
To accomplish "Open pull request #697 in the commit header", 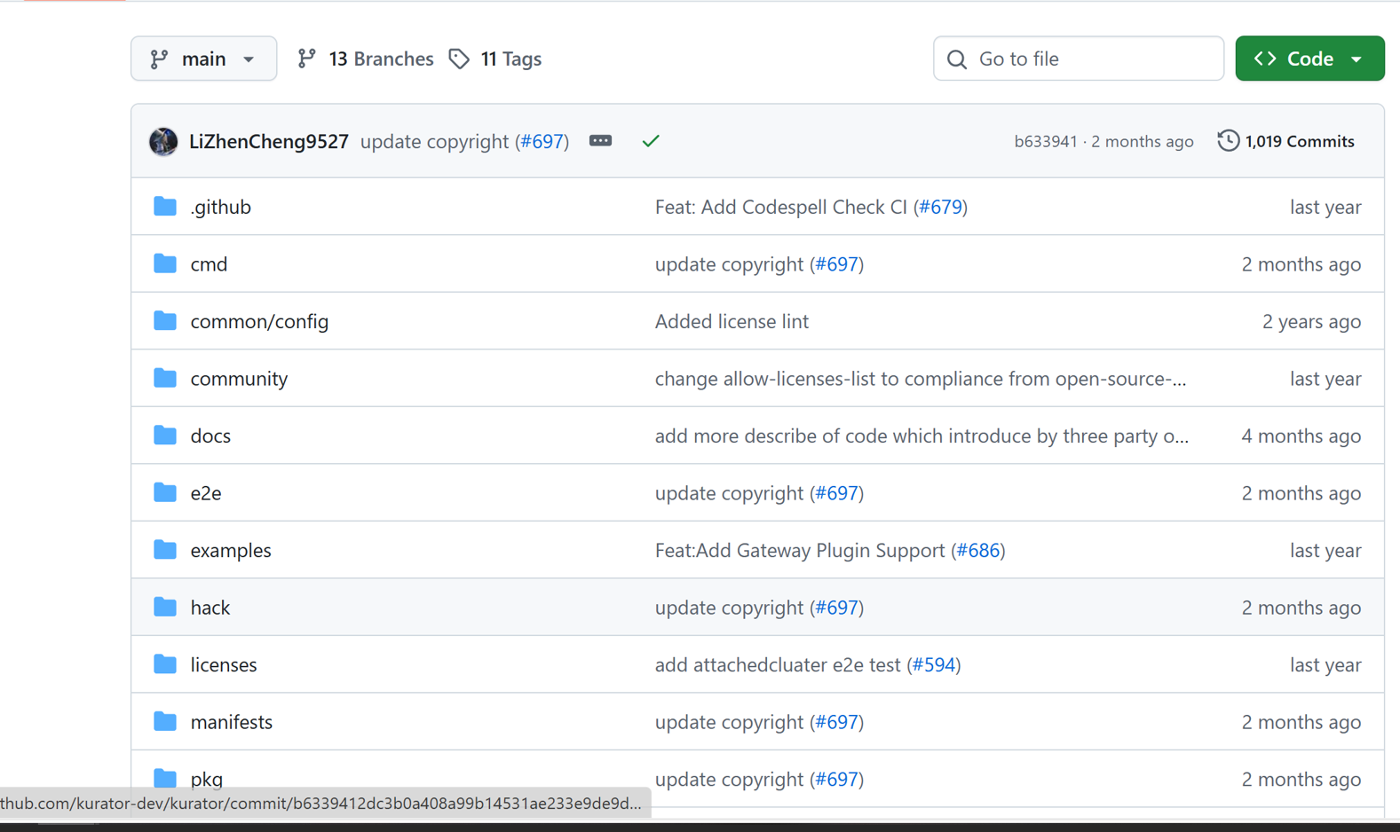I will click(542, 141).
